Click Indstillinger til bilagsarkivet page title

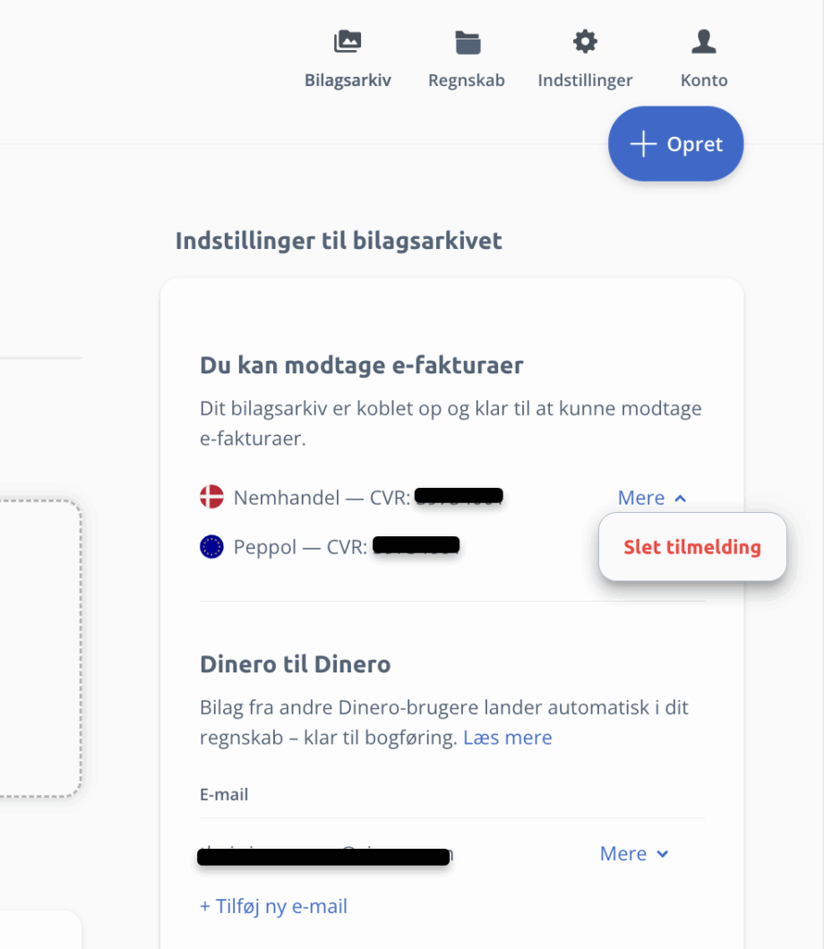[x=339, y=241]
